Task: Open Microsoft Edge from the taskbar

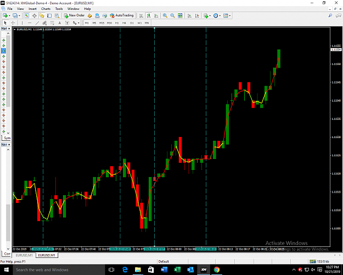Action: coord(125,269)
